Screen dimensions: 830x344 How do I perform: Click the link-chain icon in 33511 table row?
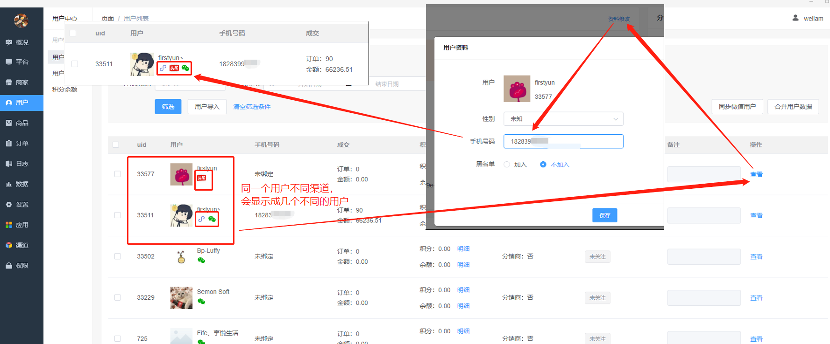201,219
